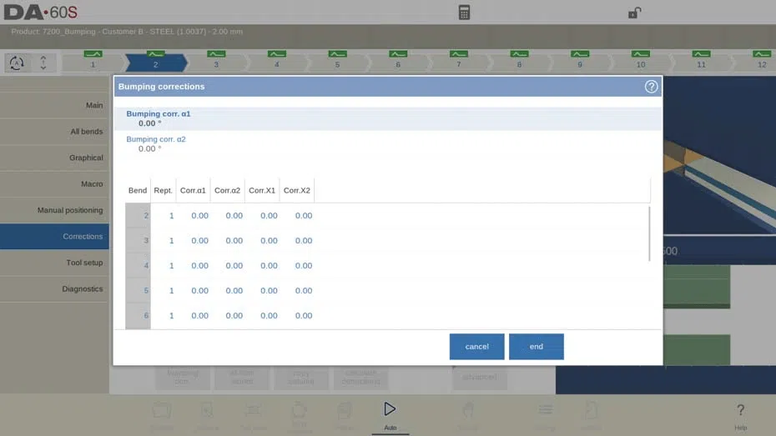Confirm dialog with end button
Viewport: 776px width, 436px height.
pos(536,347)
